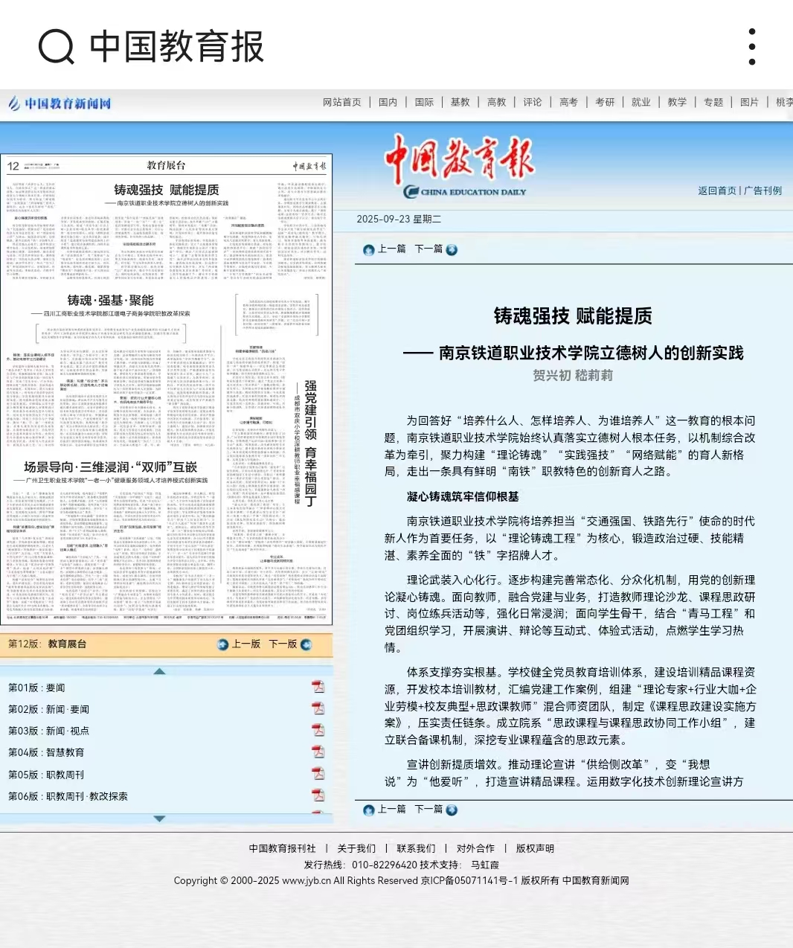Image resolution: width=793 pixels, height=948 pixels.
Task: Click 上一版 previous page arrow icon
Action: point(222,644)
